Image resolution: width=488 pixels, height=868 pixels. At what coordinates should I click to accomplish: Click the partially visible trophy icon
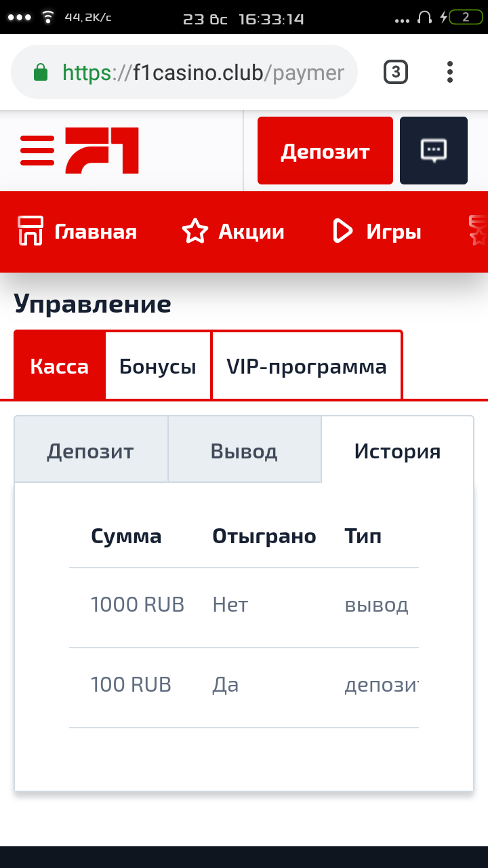tap(479, 231)
